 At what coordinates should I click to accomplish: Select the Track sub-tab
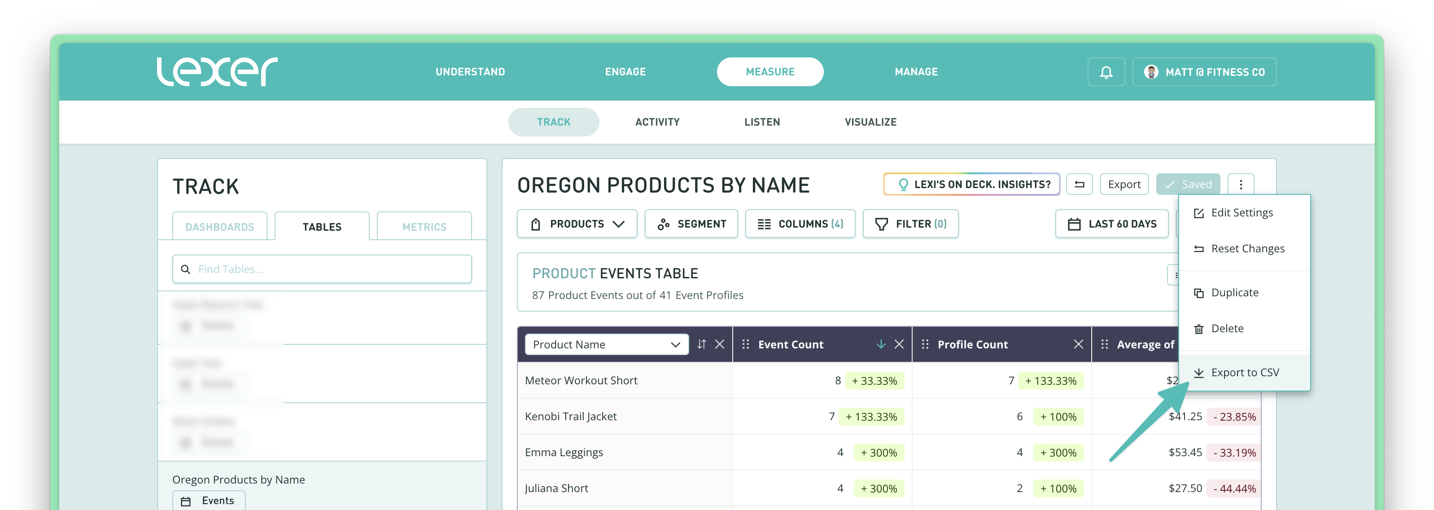click(x=553, y=122)
